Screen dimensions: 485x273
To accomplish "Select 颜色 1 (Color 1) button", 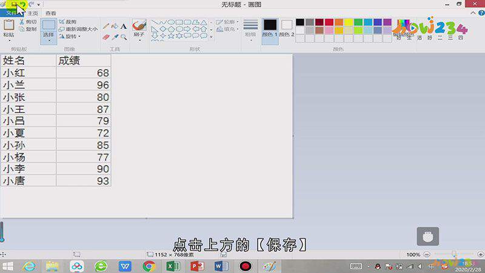I will click(x=270, y=30).
